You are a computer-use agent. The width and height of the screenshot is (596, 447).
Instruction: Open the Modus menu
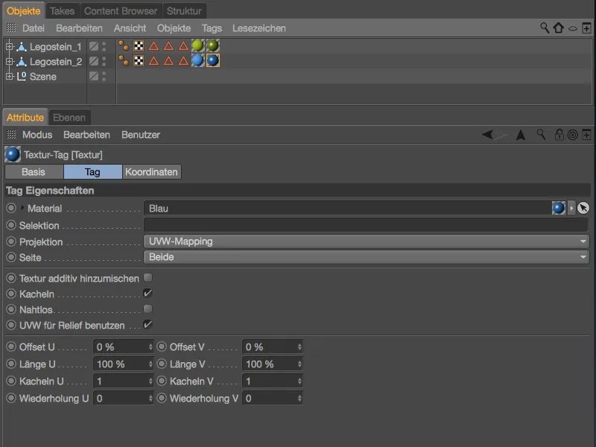click(x=37, y=135)
